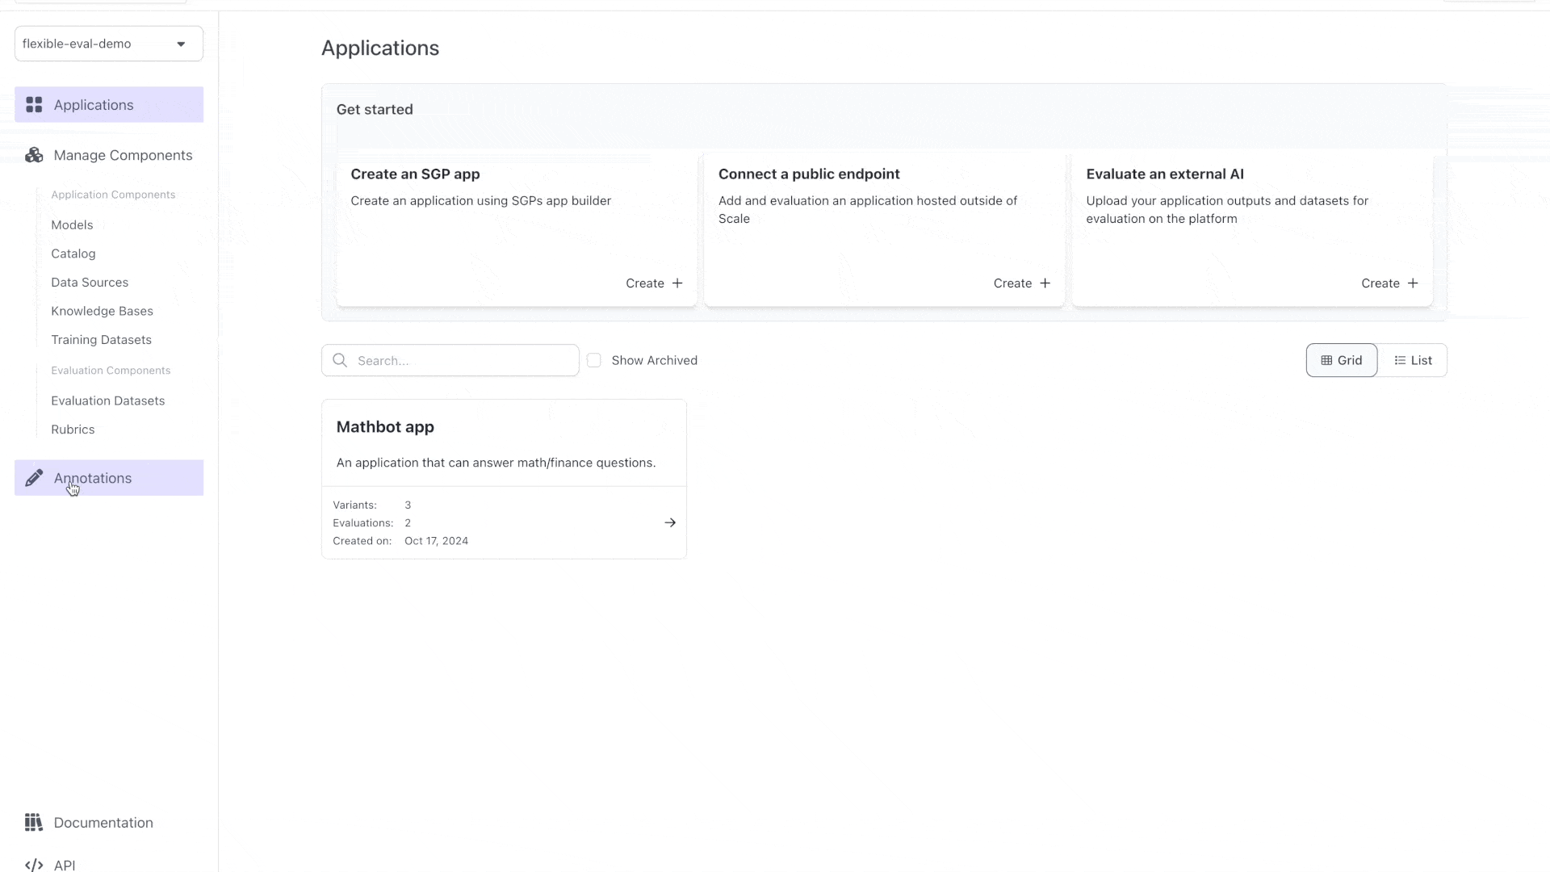Switch to Grid view
The width and height of the screenshot is (1550, 872).
1342,360
